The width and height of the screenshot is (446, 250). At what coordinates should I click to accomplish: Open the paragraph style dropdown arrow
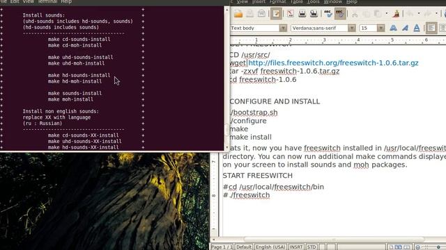click(x=283, y=28)
